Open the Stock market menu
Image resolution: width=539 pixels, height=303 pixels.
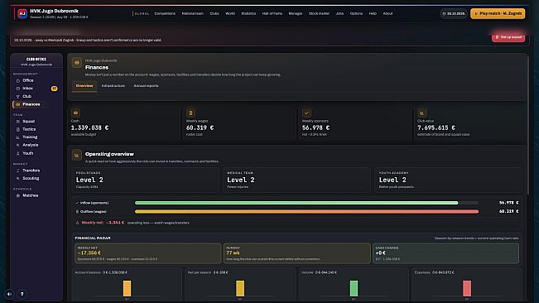point(319,13)
